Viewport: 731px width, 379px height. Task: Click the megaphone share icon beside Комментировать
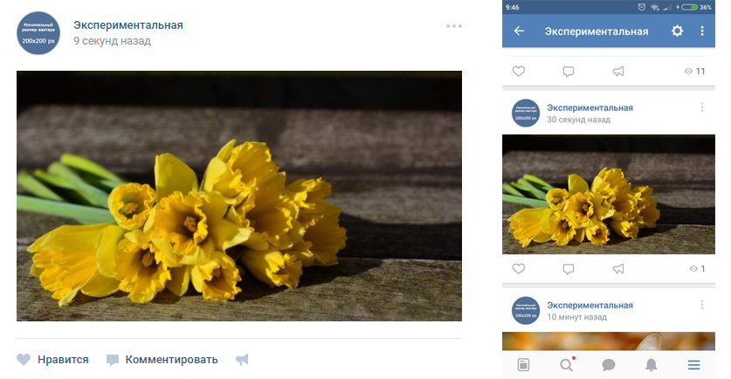(242, 360)
